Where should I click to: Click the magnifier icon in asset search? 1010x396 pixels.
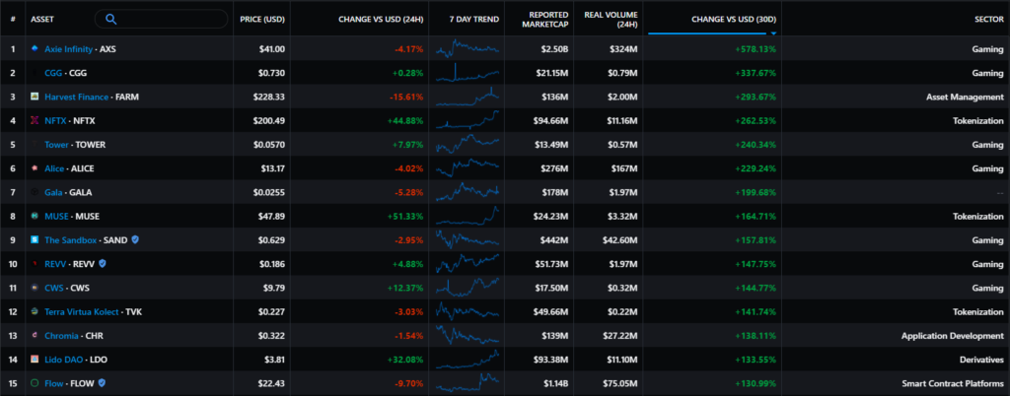pos(110,19)
